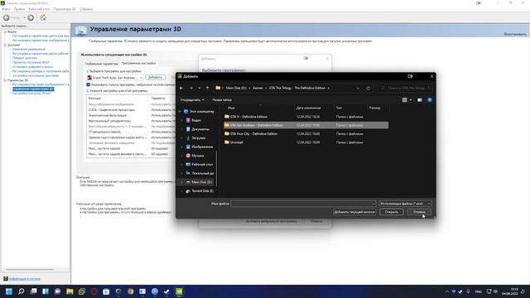Click the Открыть button
Viewport: 530px width, 298px height.
click(x=392, y=212)
